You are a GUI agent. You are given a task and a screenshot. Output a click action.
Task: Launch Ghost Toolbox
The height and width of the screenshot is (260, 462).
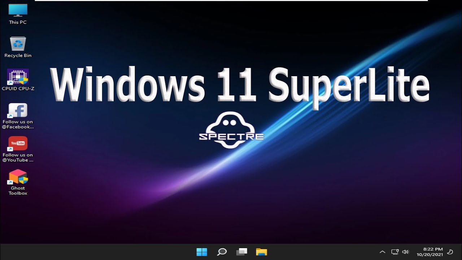pyautogui.click(x=18, y=179)
